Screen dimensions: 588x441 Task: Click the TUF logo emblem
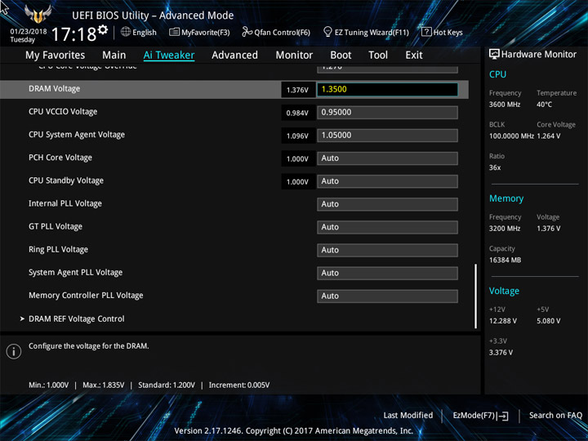(38, 14)
